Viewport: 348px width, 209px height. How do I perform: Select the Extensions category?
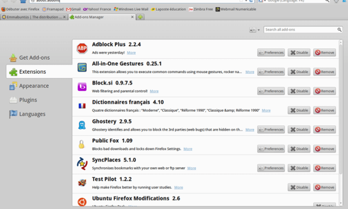click(39, 72)
